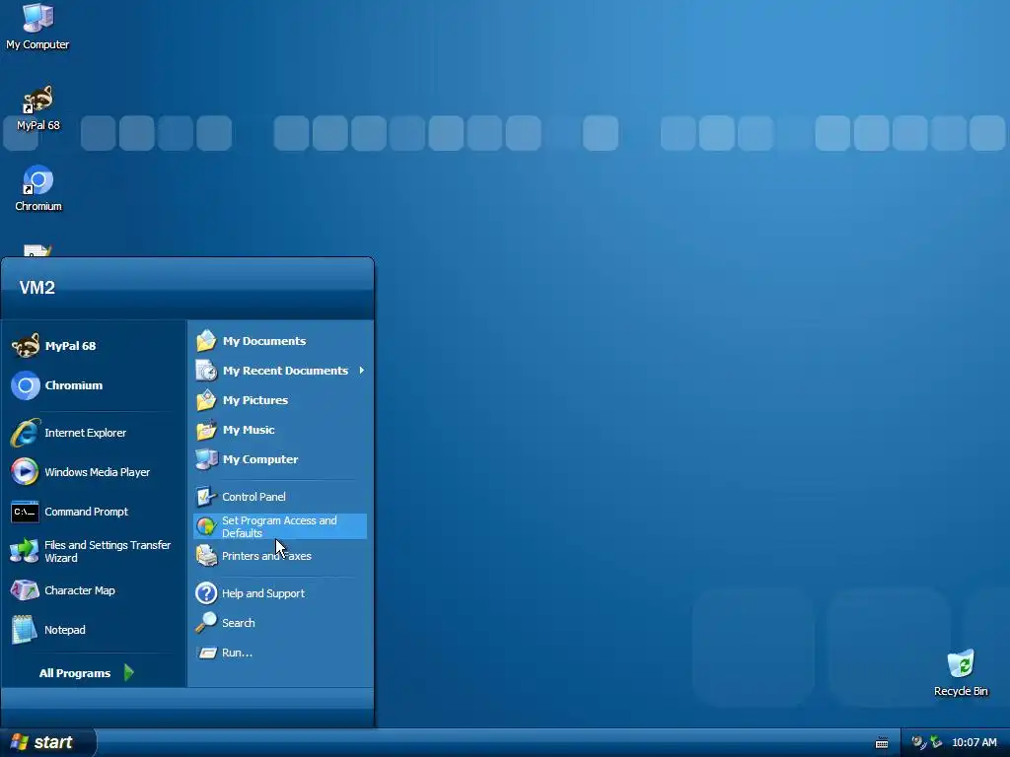Image resolution: width=1010 pixels, height=757 pixels.
Task: Click "My Pictures" text label
Action: (255, 400)
